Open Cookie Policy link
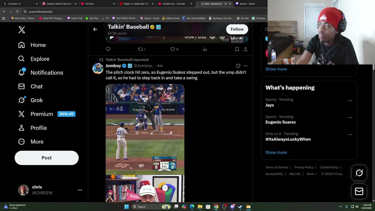Image resolution: width=375 pixels, height=211 pixels. 329,167
